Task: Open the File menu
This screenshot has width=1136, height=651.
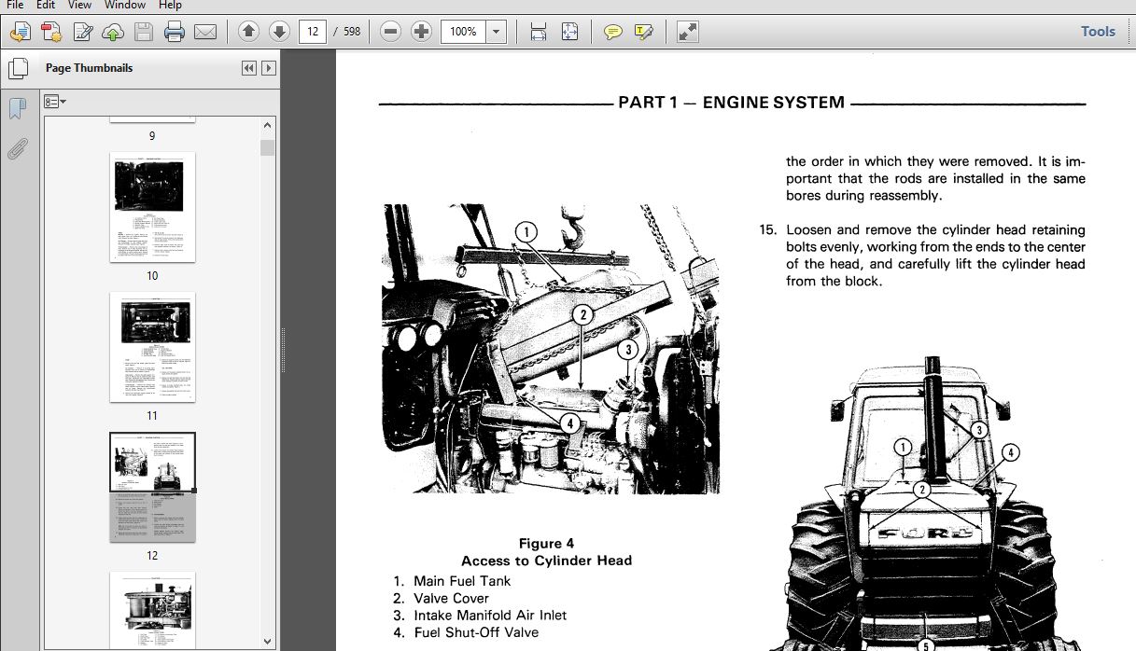Action: [x=15, y=6]
